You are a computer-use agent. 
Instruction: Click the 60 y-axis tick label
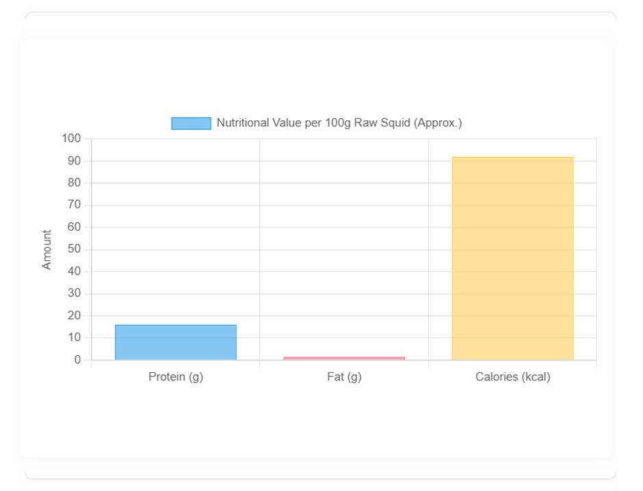[x=75, y=227]
